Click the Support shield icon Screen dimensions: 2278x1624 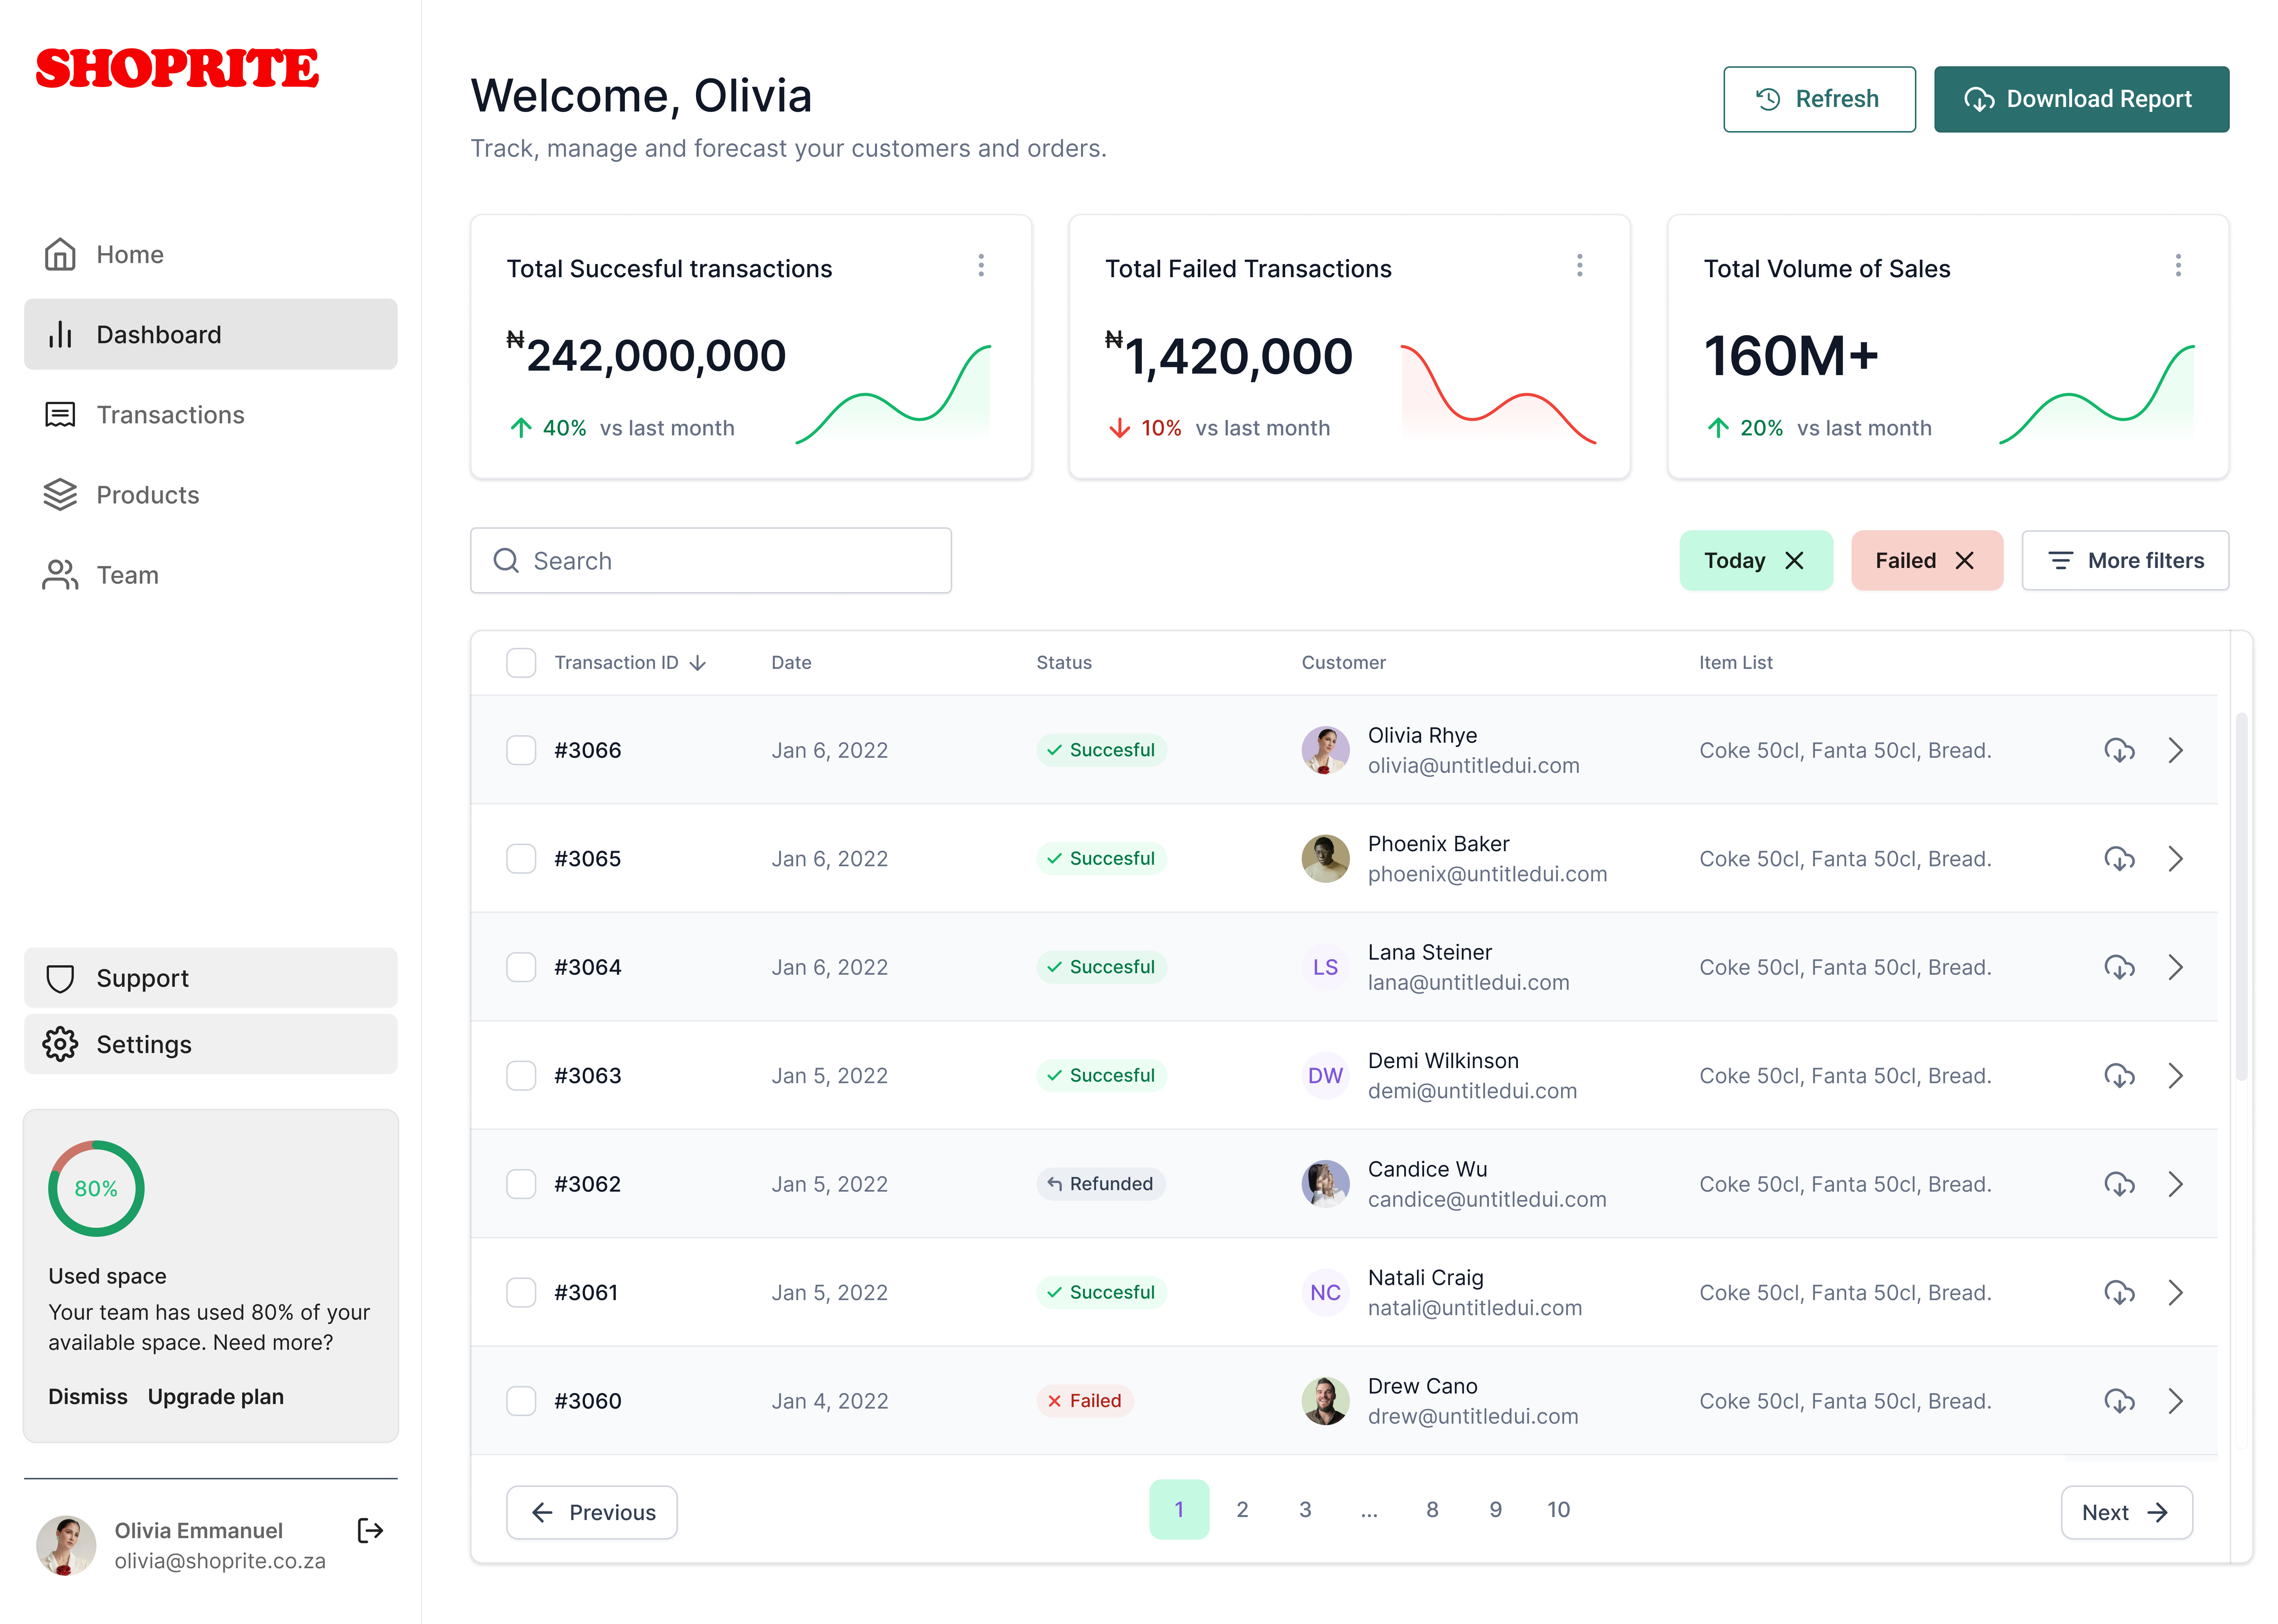[x=60, y=978]
